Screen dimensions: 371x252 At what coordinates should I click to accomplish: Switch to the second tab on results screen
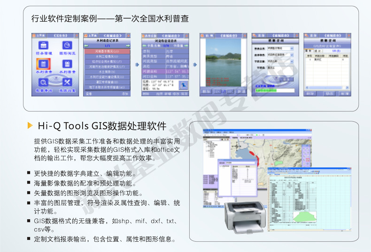point(318,51)
